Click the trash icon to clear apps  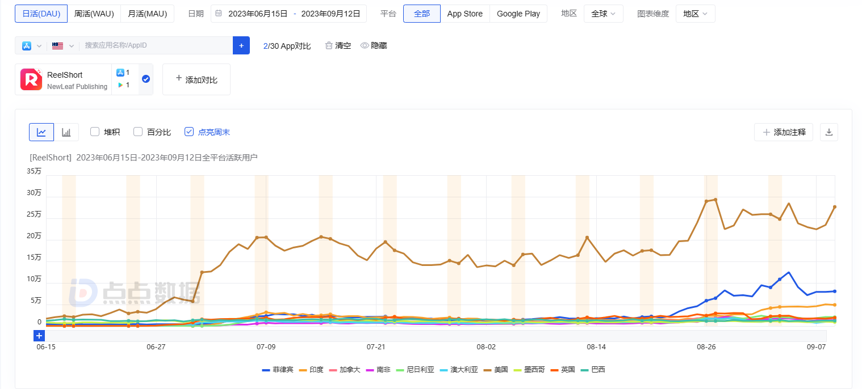[329, 45]
